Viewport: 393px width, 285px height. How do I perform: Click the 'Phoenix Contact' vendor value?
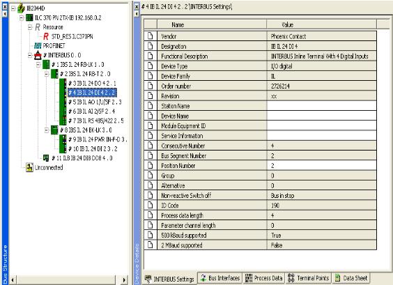tap(288, 36)
